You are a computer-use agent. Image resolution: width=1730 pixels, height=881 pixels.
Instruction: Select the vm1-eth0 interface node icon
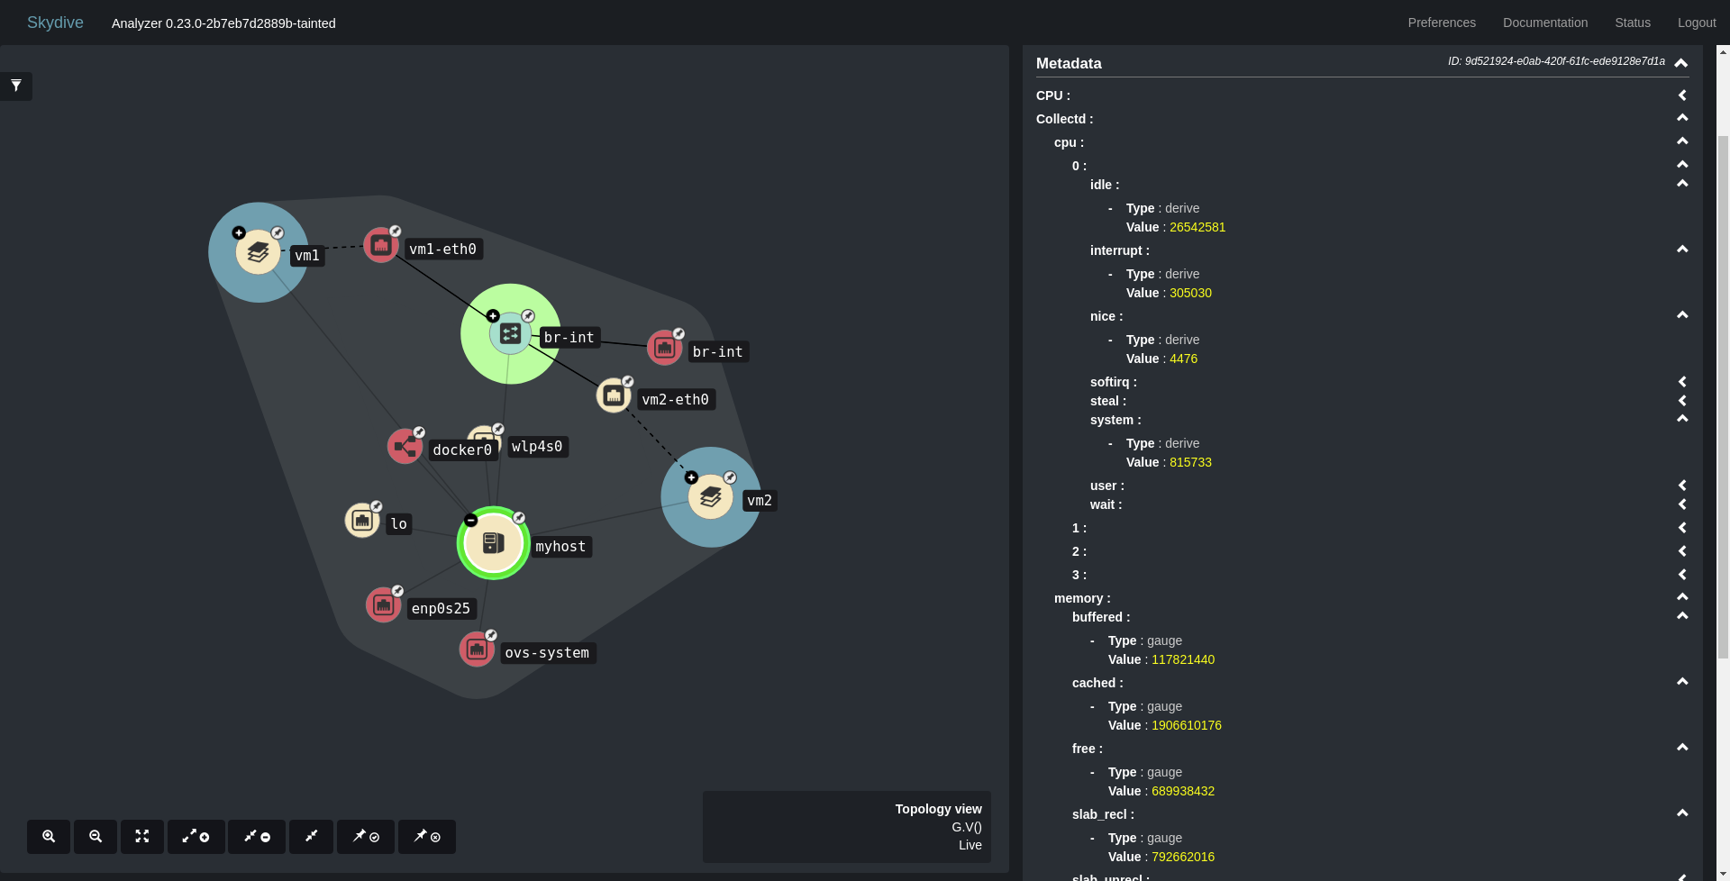(x=381, y=245)
